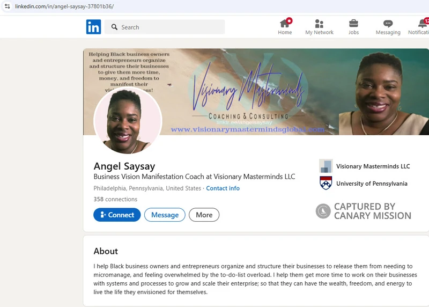Click the Business Vision Manifestation Coach headline
This screenshot has height=307, width=429.
[x=194, y=177]
